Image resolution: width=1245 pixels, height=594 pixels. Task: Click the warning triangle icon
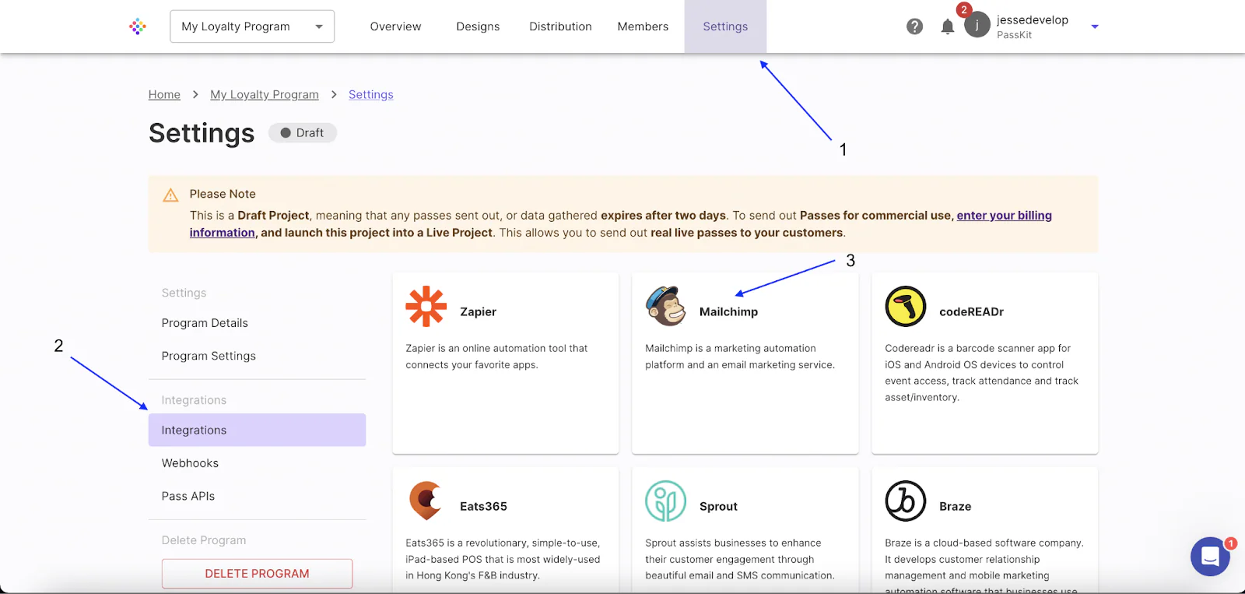[170, 195]
